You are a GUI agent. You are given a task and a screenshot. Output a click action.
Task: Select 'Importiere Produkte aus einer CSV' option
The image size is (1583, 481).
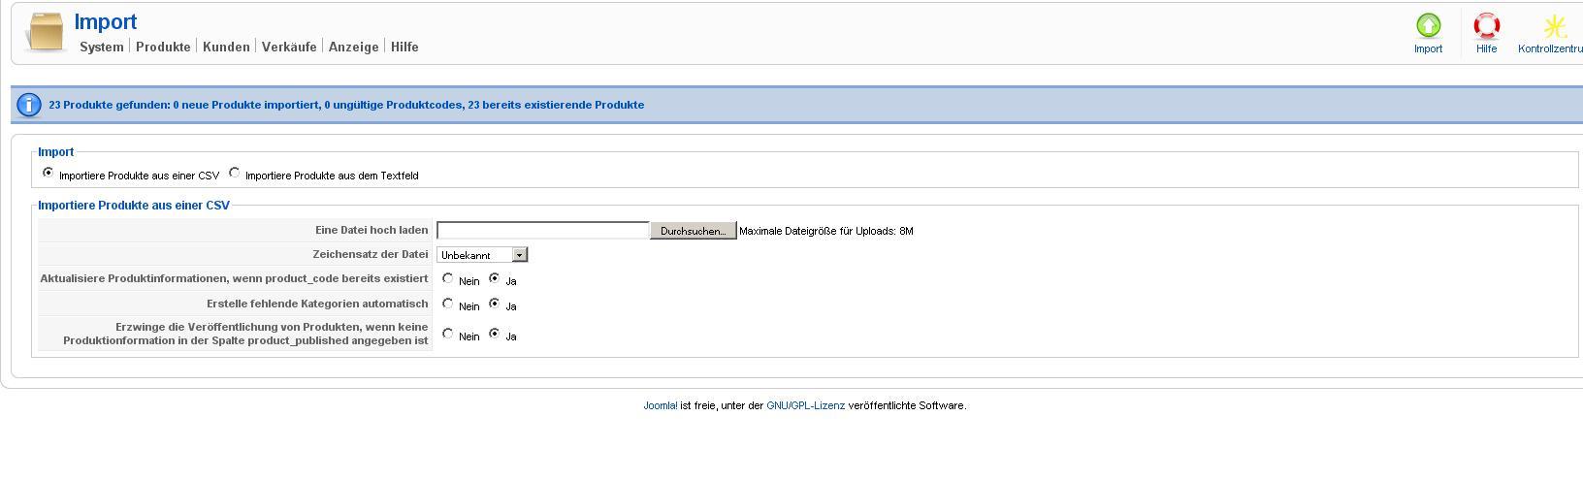[x=48, y=173]
